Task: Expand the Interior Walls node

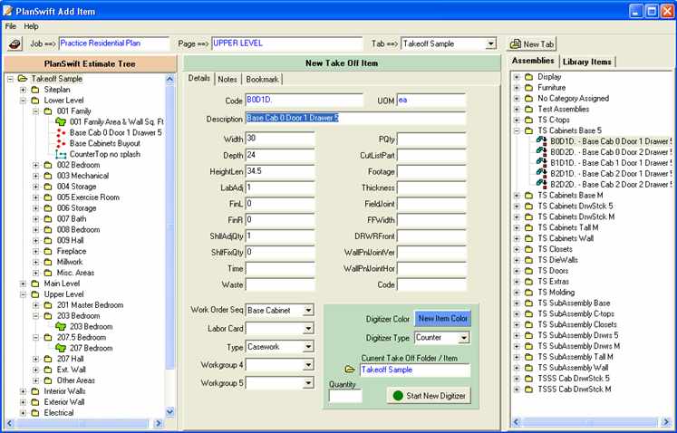Action: coord(23,391)
